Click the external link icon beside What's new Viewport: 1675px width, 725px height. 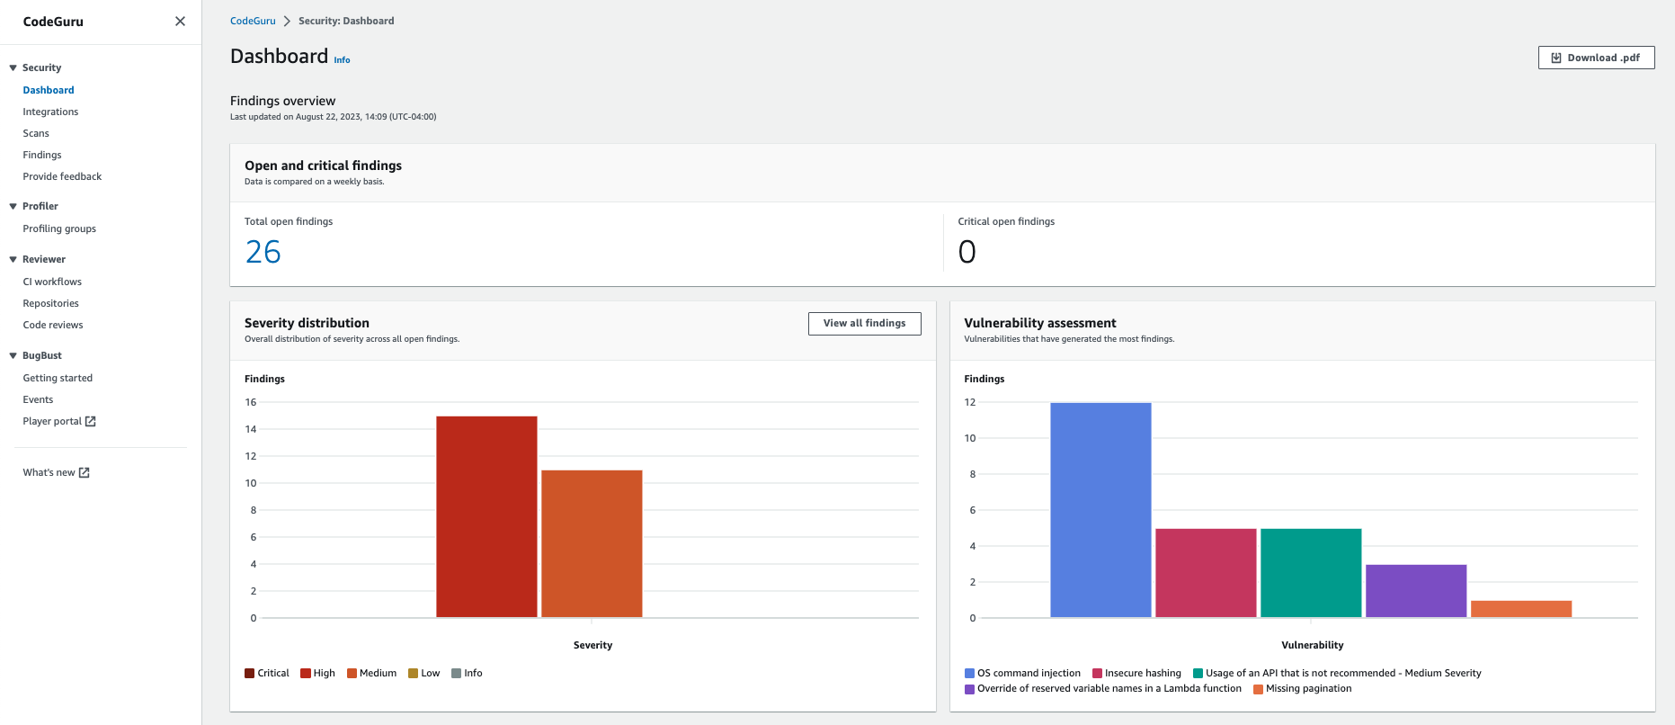pos(84,472)
